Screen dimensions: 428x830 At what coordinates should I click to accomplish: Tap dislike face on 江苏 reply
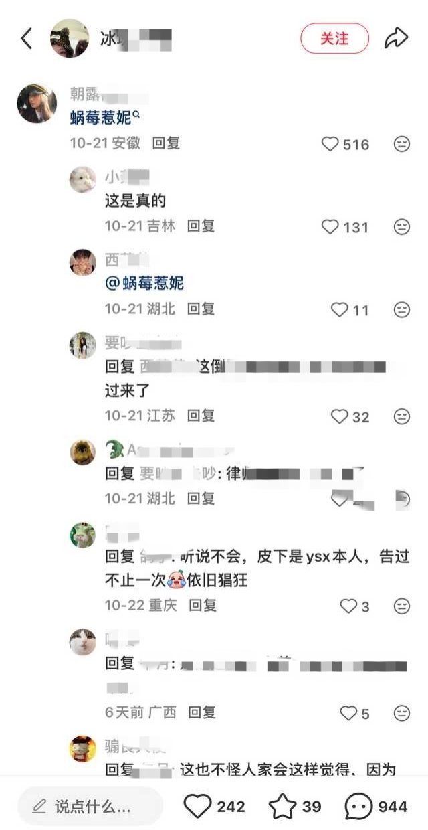click(x=402, y=416)
